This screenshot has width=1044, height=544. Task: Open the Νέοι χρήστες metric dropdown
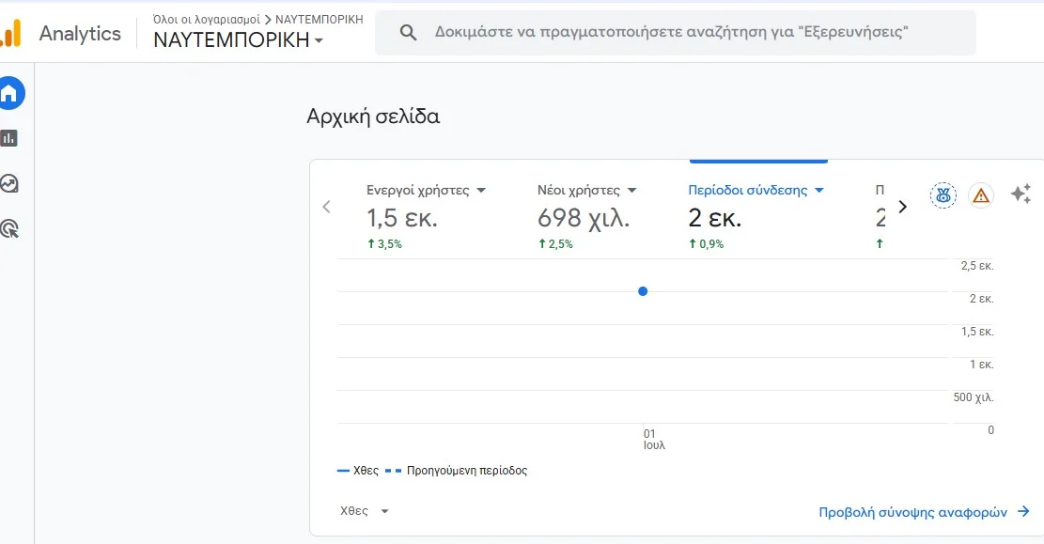click(x=631, y=191)
